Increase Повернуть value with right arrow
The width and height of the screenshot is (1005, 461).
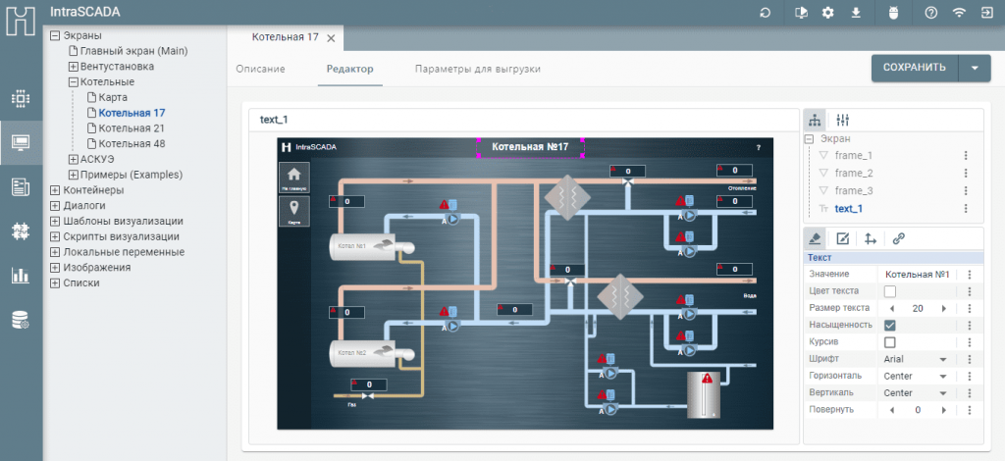pos(943,410)
